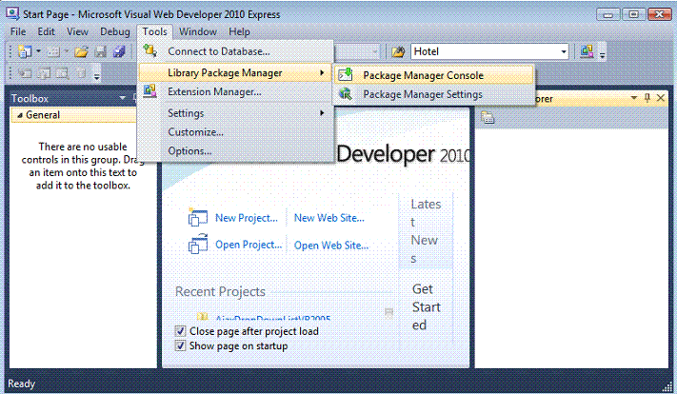Click the Save floppy disk toolbar icon

point(100,51)
